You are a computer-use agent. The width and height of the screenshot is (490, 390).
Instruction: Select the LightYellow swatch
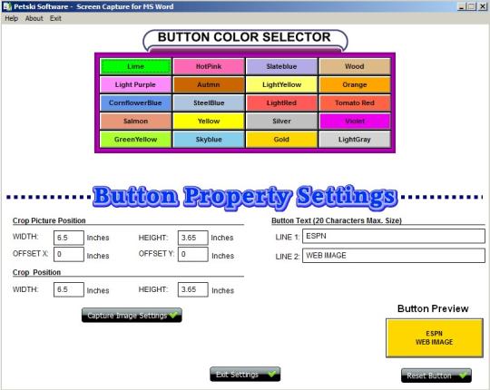281,84
